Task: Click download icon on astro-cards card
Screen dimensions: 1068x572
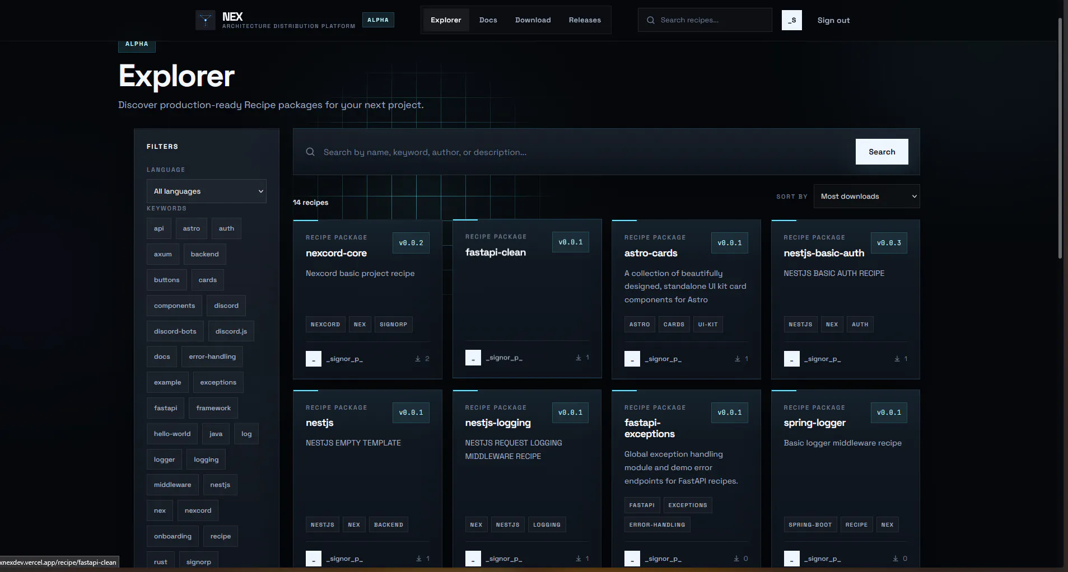Action: pyautogui.click(x=738, y=359)
